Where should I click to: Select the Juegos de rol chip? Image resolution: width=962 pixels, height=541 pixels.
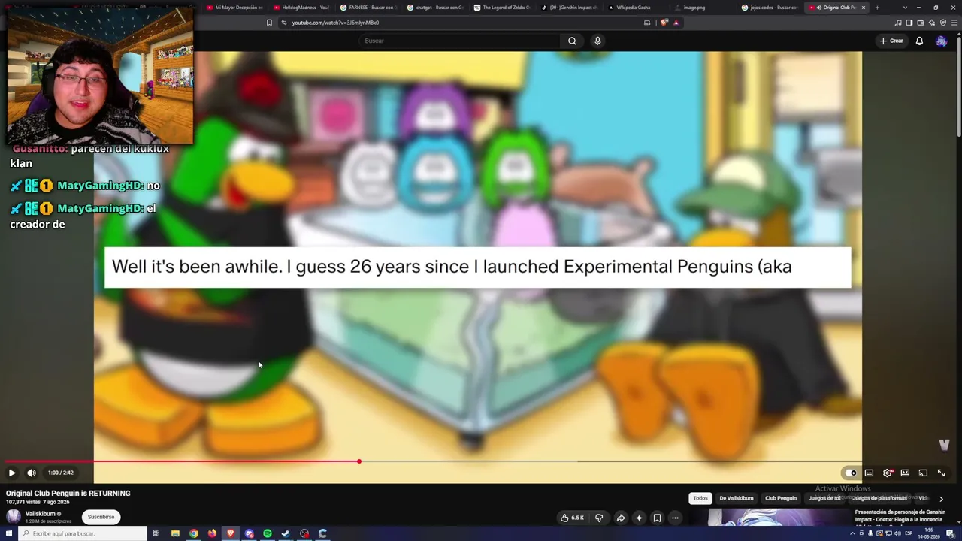click(824, 498)
